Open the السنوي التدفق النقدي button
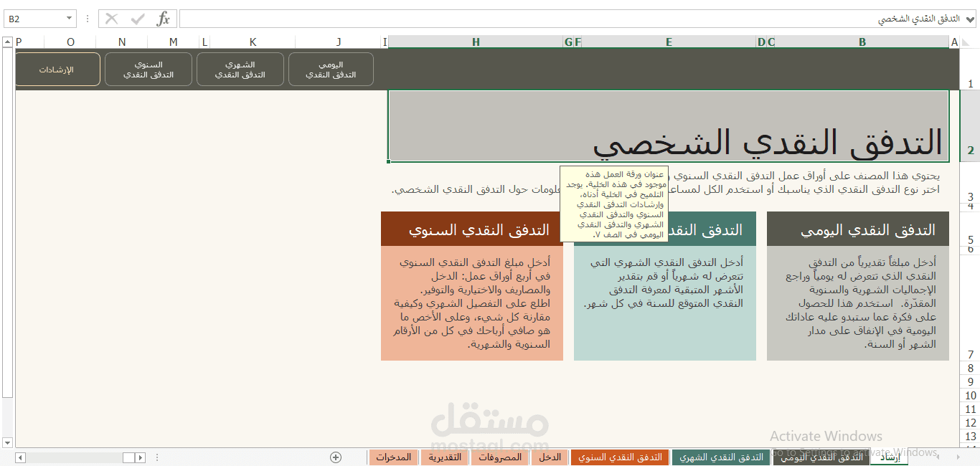 pos(149,70)
